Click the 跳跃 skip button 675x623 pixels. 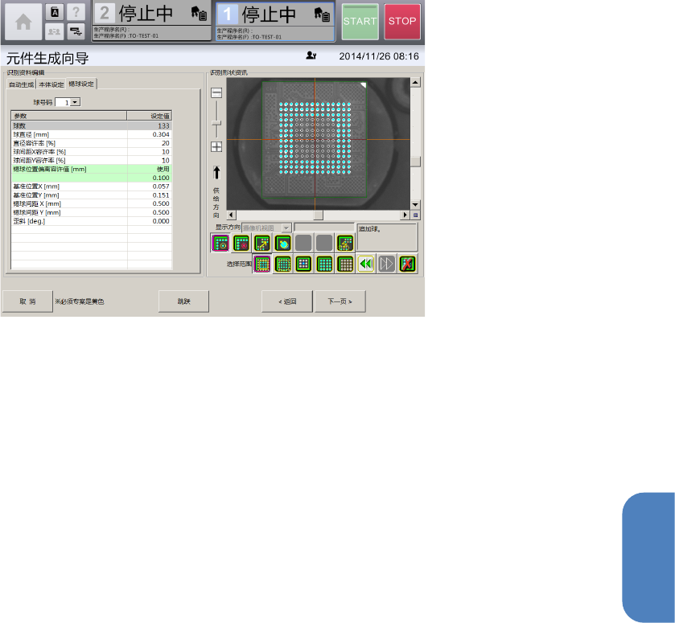pyautogui.click(x=183, y=301)
